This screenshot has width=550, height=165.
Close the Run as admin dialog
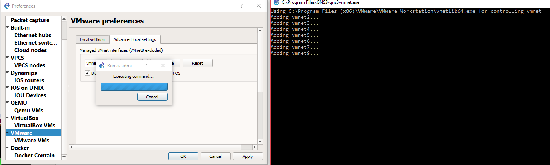163,66
